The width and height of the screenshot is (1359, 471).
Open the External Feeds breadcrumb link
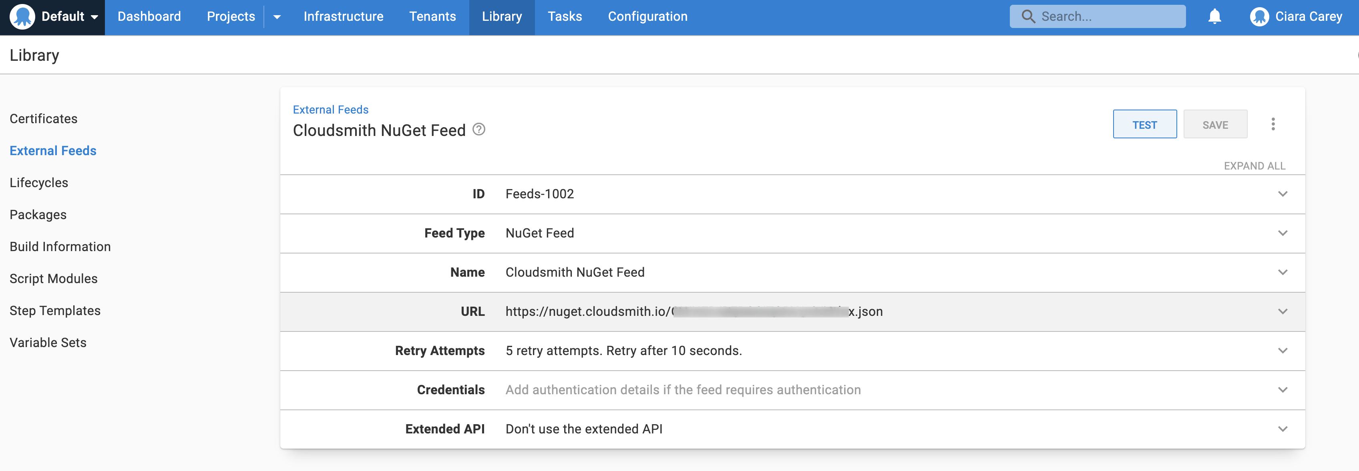(x=331, y=109)
